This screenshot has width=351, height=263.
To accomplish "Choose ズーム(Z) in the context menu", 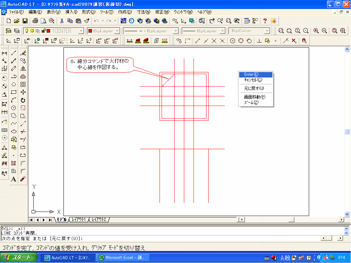I will tap(256, 103).
